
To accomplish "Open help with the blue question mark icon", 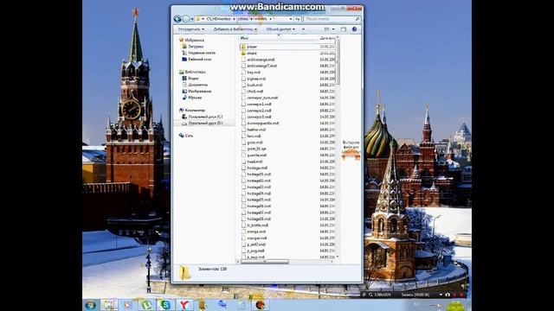I will [354, 29].
